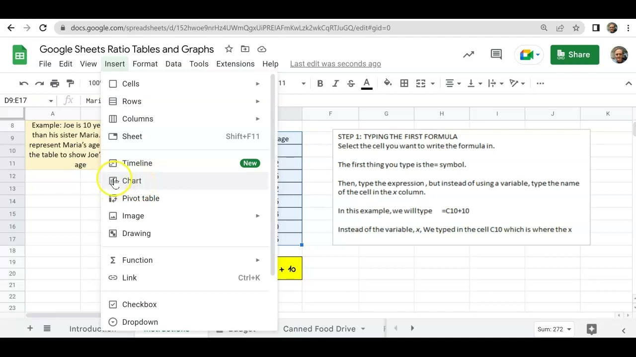Toggle bold formatting
Screen dimensions: 636x357
[x=320, y=83]
